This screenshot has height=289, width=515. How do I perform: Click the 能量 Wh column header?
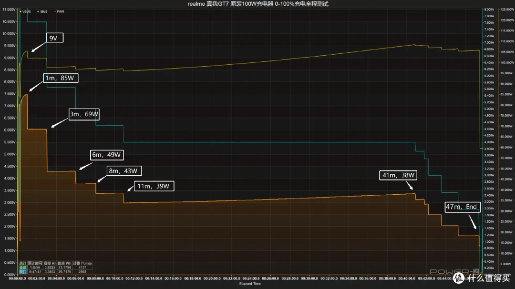[64, 263]
